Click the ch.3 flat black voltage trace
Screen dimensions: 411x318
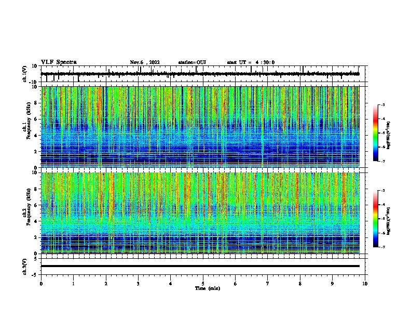[200, 266]
